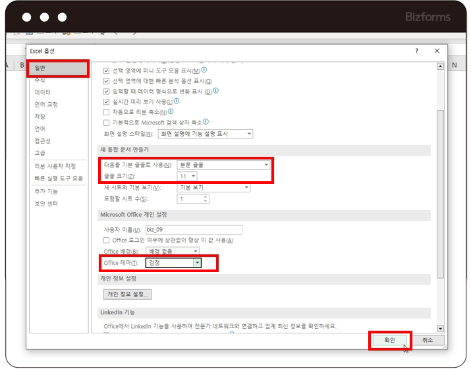The height and width of the screenshot is (369, 471).
Task: Open the 데이터 options category
Action: 43,92
